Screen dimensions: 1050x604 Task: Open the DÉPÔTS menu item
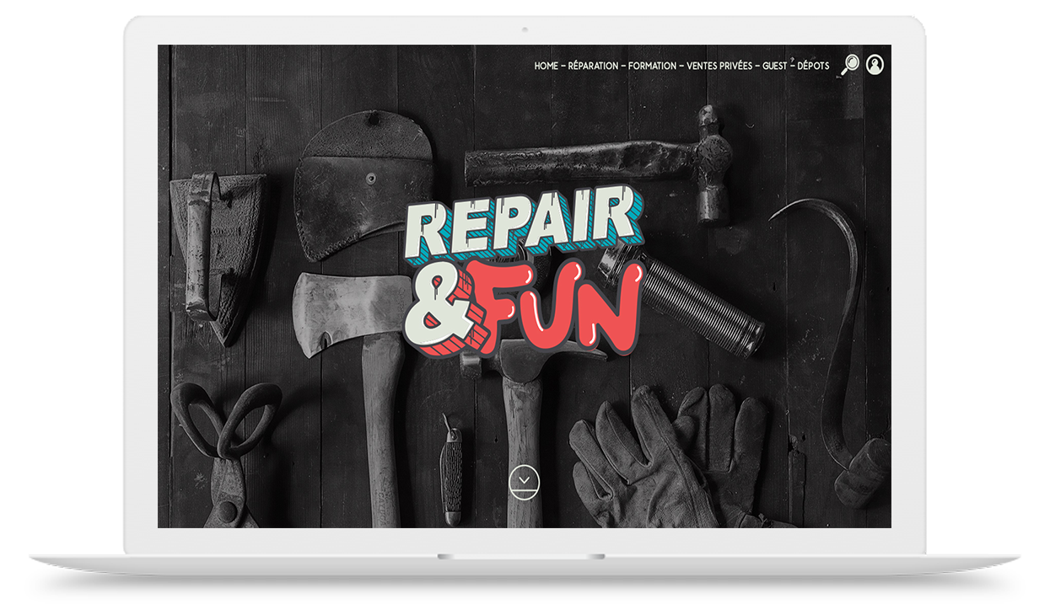coord(813,66)
